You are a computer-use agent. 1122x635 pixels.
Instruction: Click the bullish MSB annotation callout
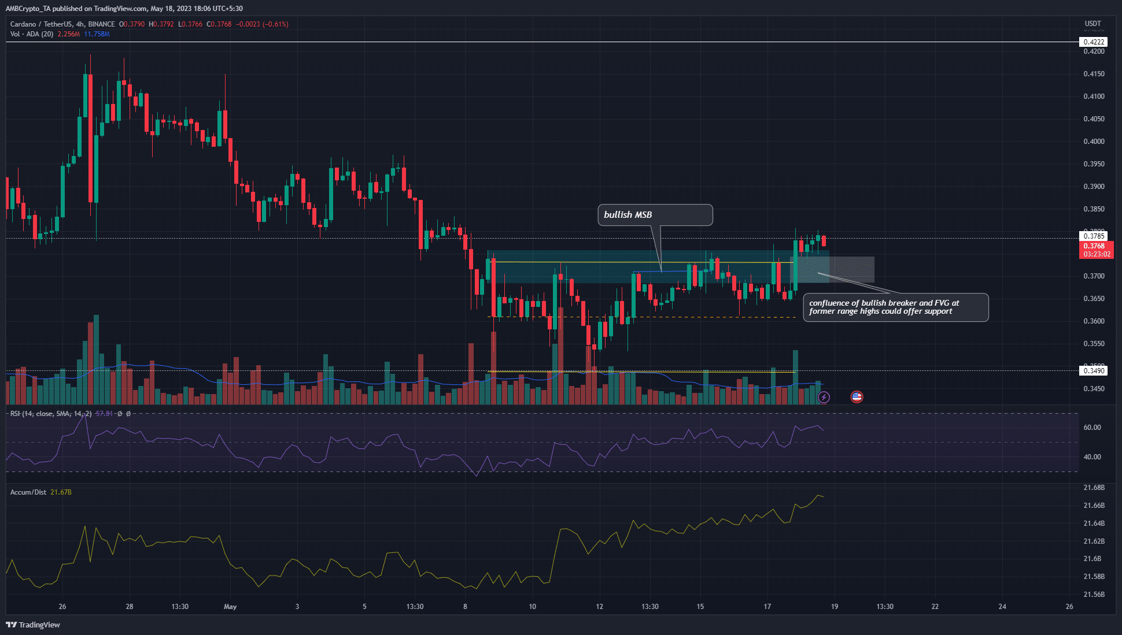[655, 215]
